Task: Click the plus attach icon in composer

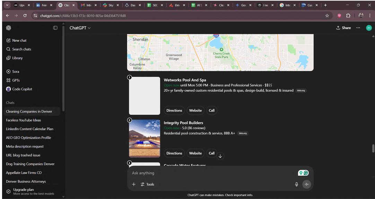Action: pyautogui.click(x=134, y=184)
